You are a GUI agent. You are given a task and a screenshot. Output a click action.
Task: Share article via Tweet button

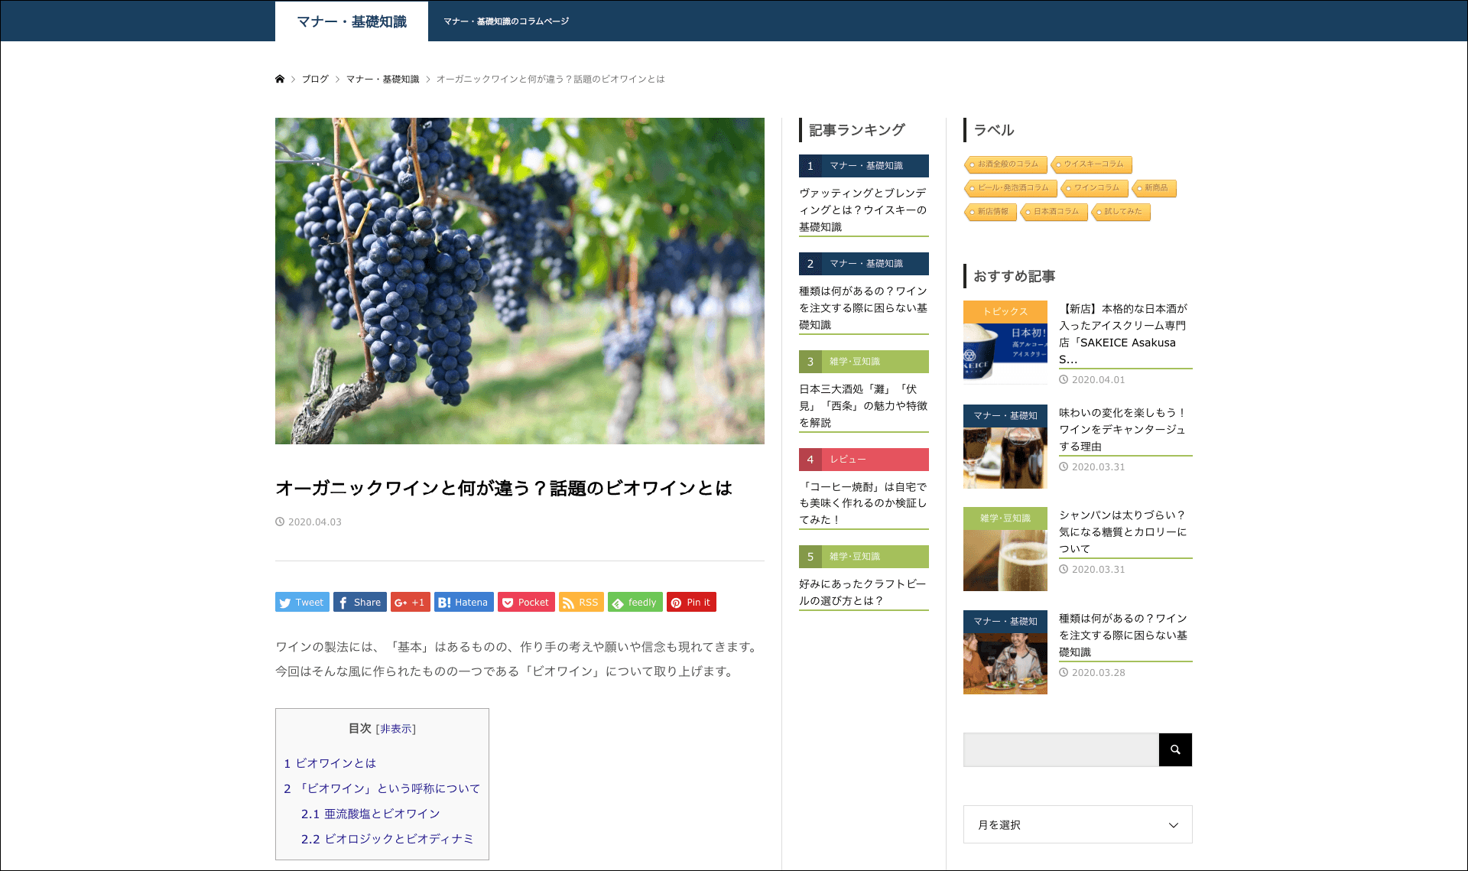point(302,603)
